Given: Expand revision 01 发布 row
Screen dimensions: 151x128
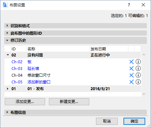Looking at the screenshot, I should pos(8,89).
